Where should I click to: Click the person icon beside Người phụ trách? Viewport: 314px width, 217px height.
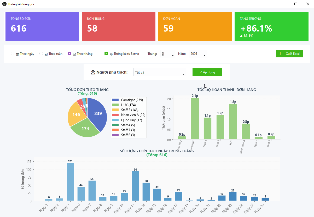pos(93,72)
